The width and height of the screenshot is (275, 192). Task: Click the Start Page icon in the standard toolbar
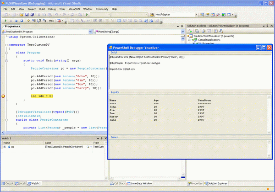224,15
